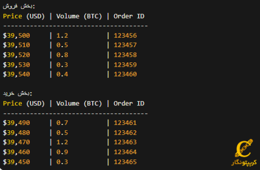Select volume 0.7 in the $39,490 row
The width and height of the screenshot is (260, 170).
[x=62, y=123]
